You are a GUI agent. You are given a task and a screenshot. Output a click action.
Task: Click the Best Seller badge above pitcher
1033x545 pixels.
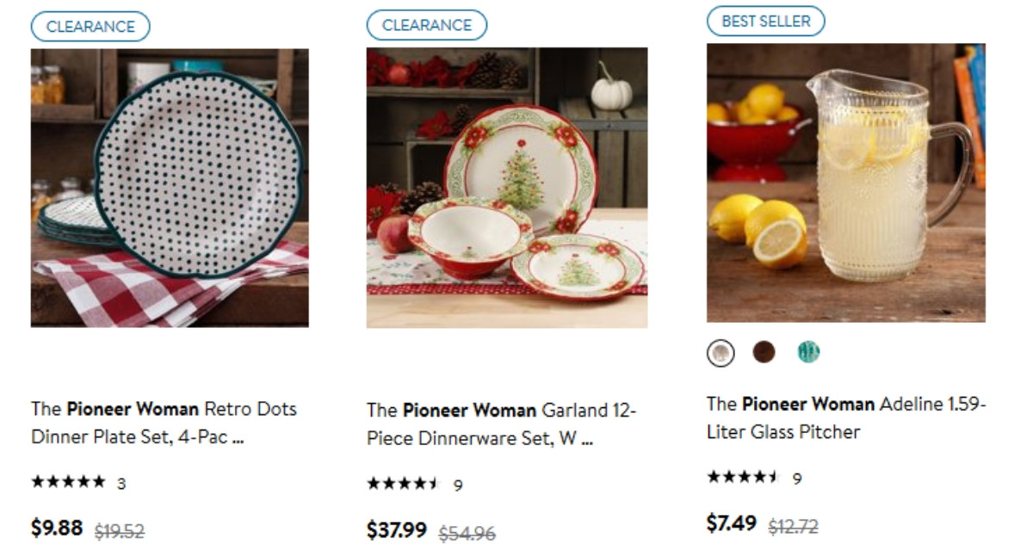(765, 22)
